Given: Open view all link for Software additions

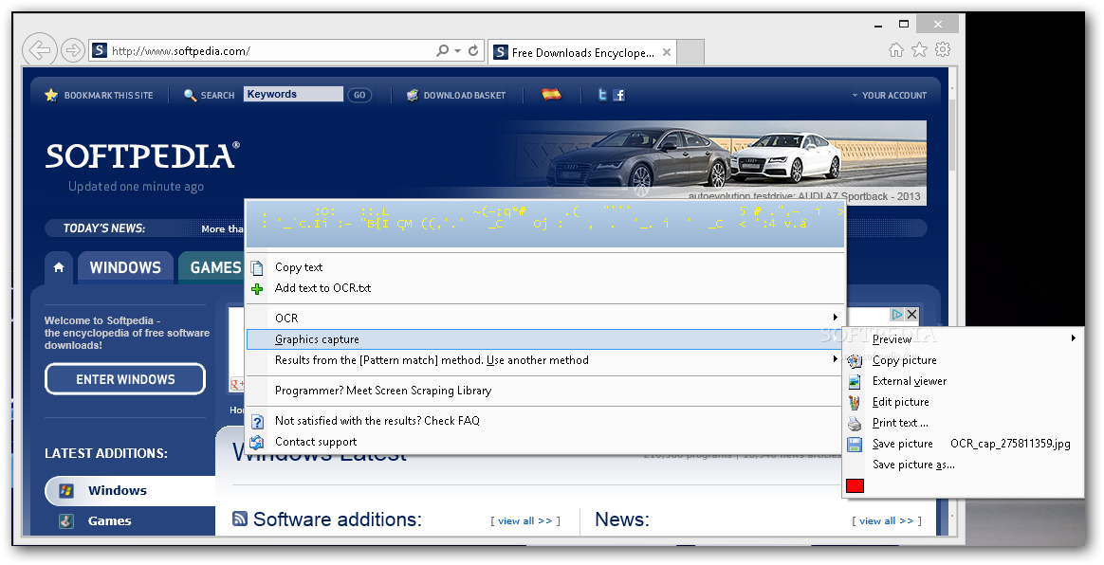Looking at the screenshot, I should pyautogui.click(x=525, y=520).
